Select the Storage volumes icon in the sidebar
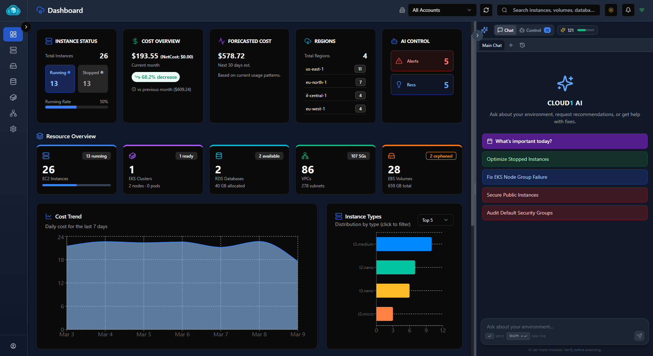 [13, 66]
